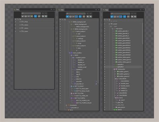Click the Aa text button in 0_room tree panel
Screen dimensions: 159x122
[128, 17]
